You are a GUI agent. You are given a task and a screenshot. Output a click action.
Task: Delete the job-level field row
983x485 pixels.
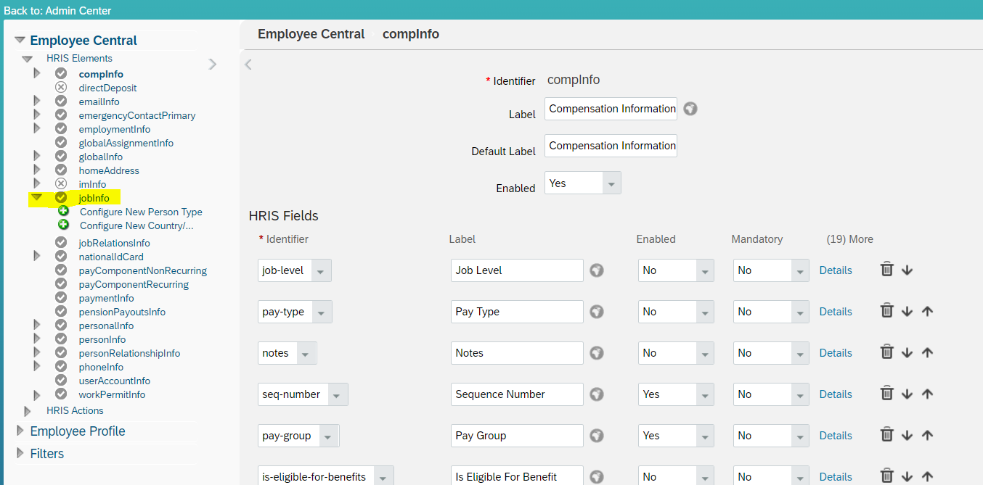click(886, 270)
